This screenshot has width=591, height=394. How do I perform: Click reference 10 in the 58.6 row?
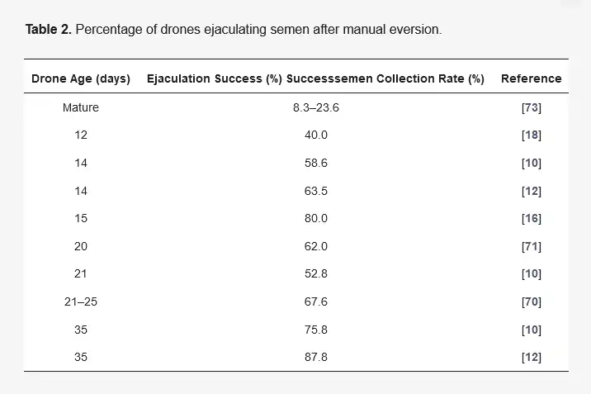pyautogui.click(x=531, y=163)
